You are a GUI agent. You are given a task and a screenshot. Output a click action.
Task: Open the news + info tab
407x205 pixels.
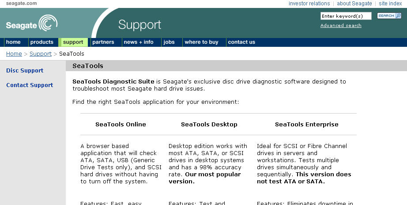(139, 42)
